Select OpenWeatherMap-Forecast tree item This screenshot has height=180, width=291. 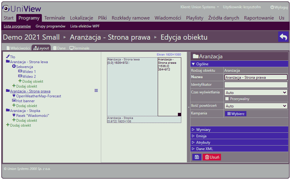point(39,96)
